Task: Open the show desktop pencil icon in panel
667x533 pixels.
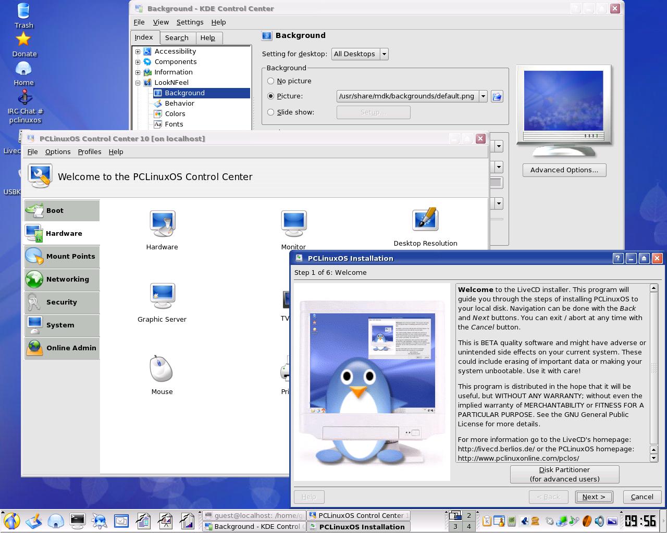Action: (x=34, y=521)
